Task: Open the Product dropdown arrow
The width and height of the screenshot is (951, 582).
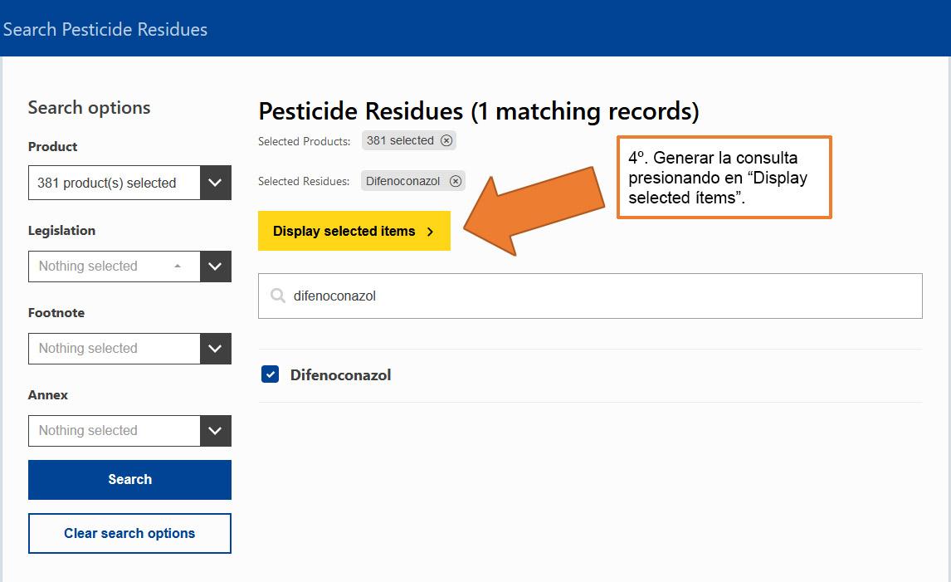Action: pyautogui.click(x=215, y=183)
